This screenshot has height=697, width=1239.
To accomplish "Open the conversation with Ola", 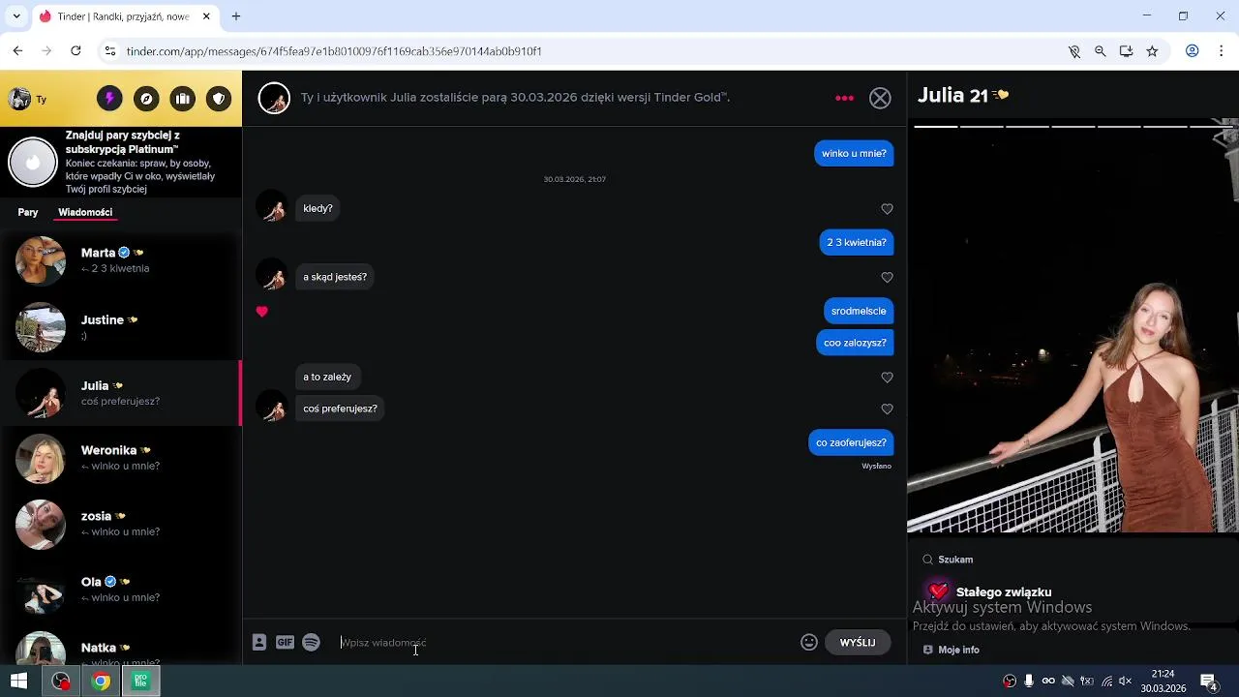I will pyautogui.click(x=120, y=590).
